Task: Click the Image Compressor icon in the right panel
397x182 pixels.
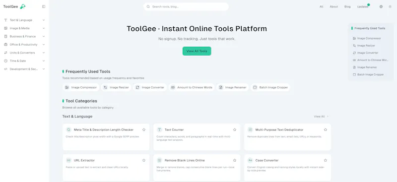Action: point(354,38)
